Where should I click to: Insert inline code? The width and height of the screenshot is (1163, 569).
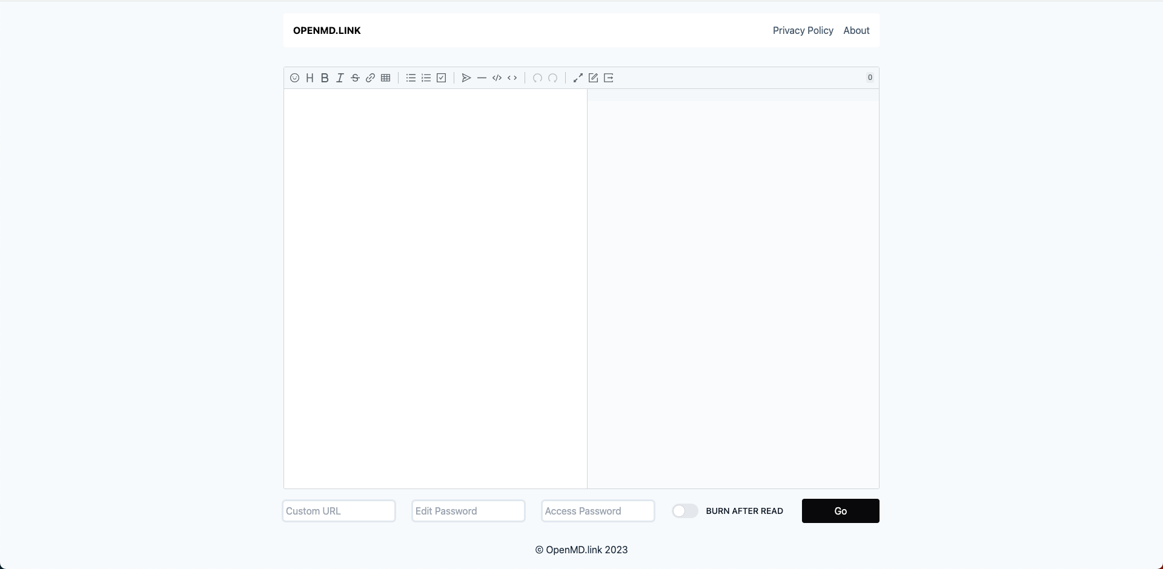click(512, 77)
